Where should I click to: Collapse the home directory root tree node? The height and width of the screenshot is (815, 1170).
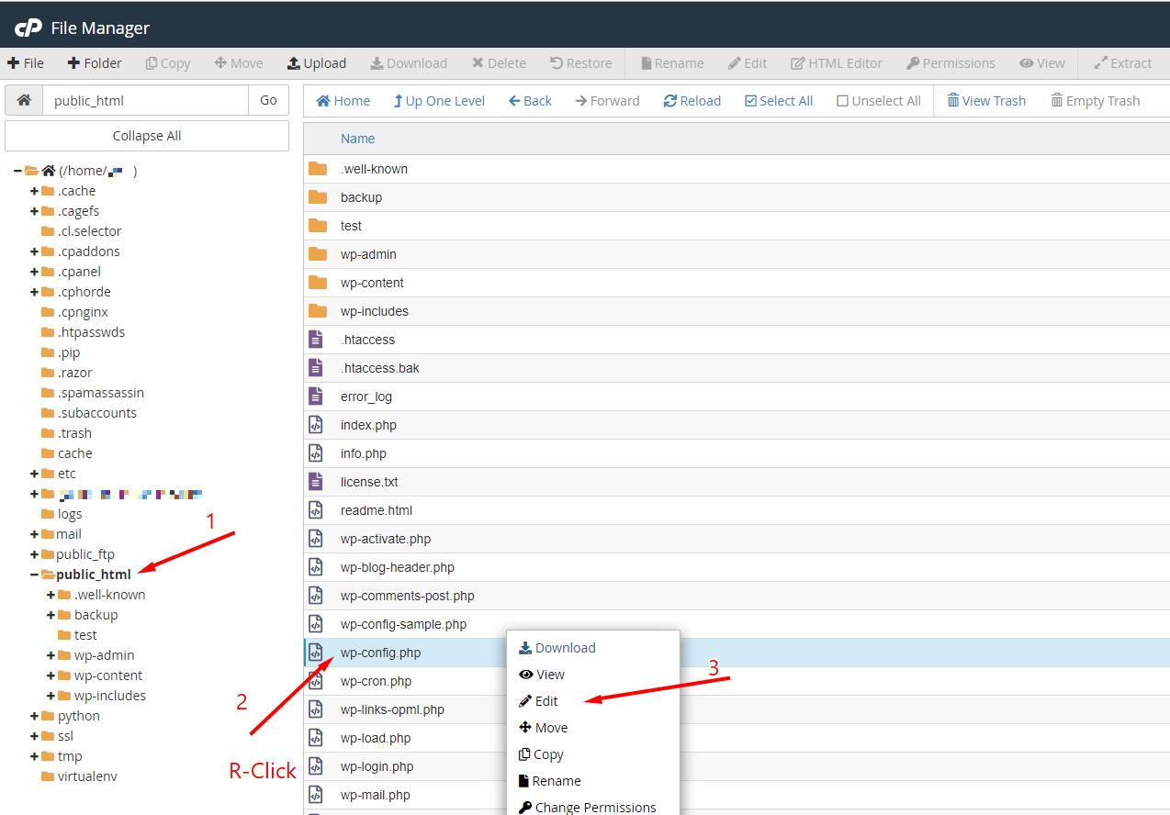18,171
